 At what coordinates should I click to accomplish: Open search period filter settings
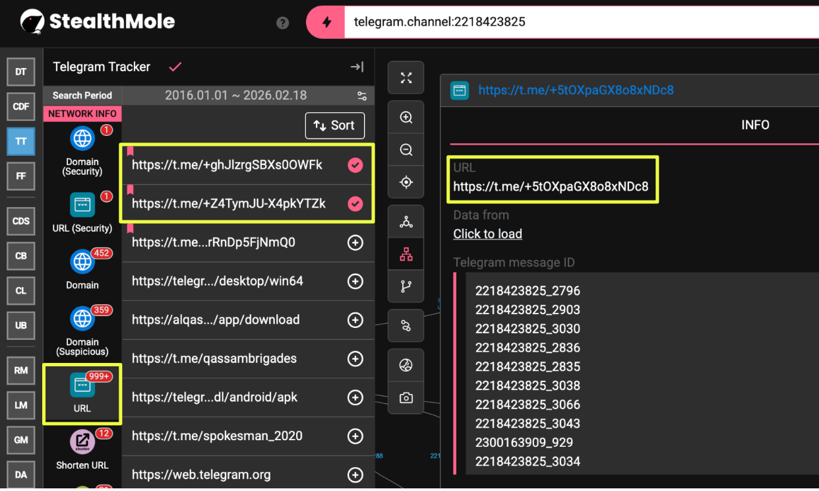click(x=361, y=96)
